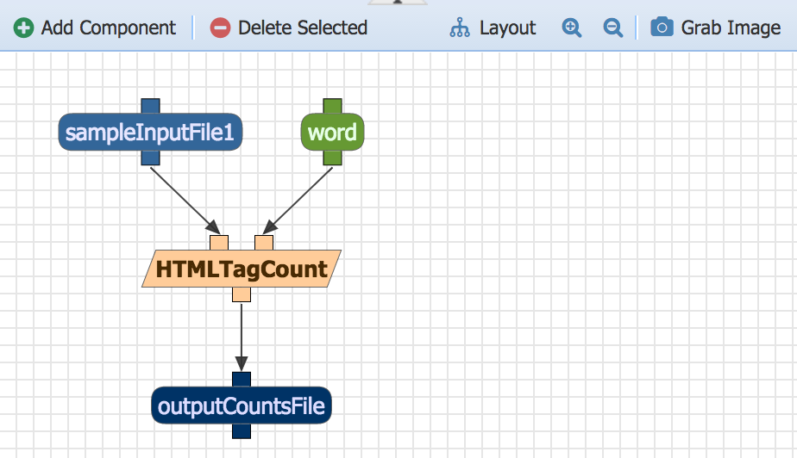Click the right input port of HTMLTagCount

coord(264,242)
